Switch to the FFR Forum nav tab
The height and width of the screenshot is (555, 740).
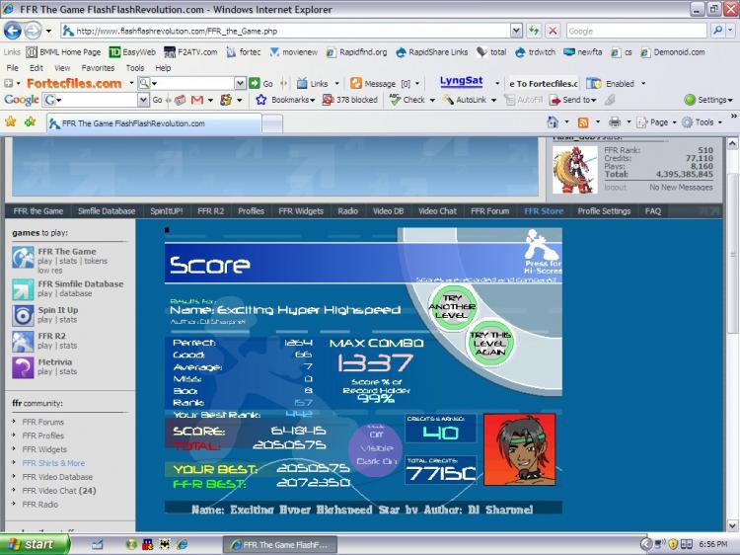pyautogui.click(x=489, y=210)
